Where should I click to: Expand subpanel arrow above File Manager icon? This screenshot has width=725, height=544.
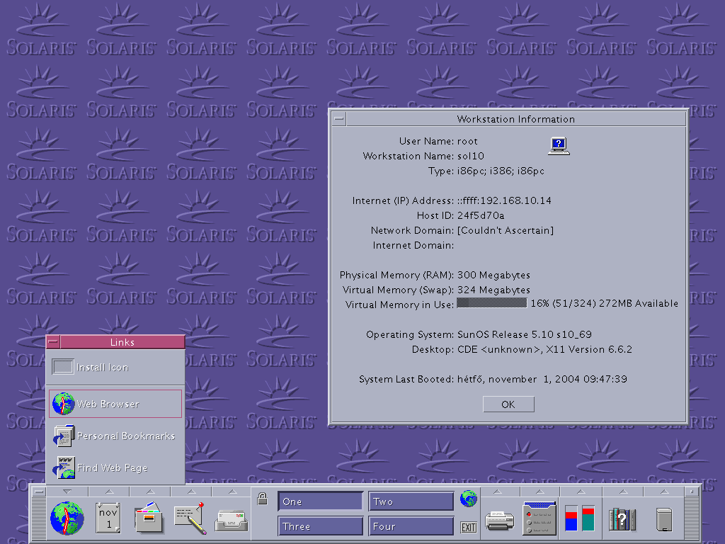pyautogui.click(x=150, y=492)
